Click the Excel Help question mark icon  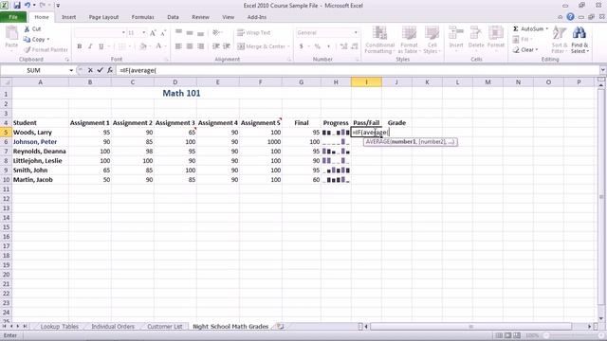click(570, 17)
